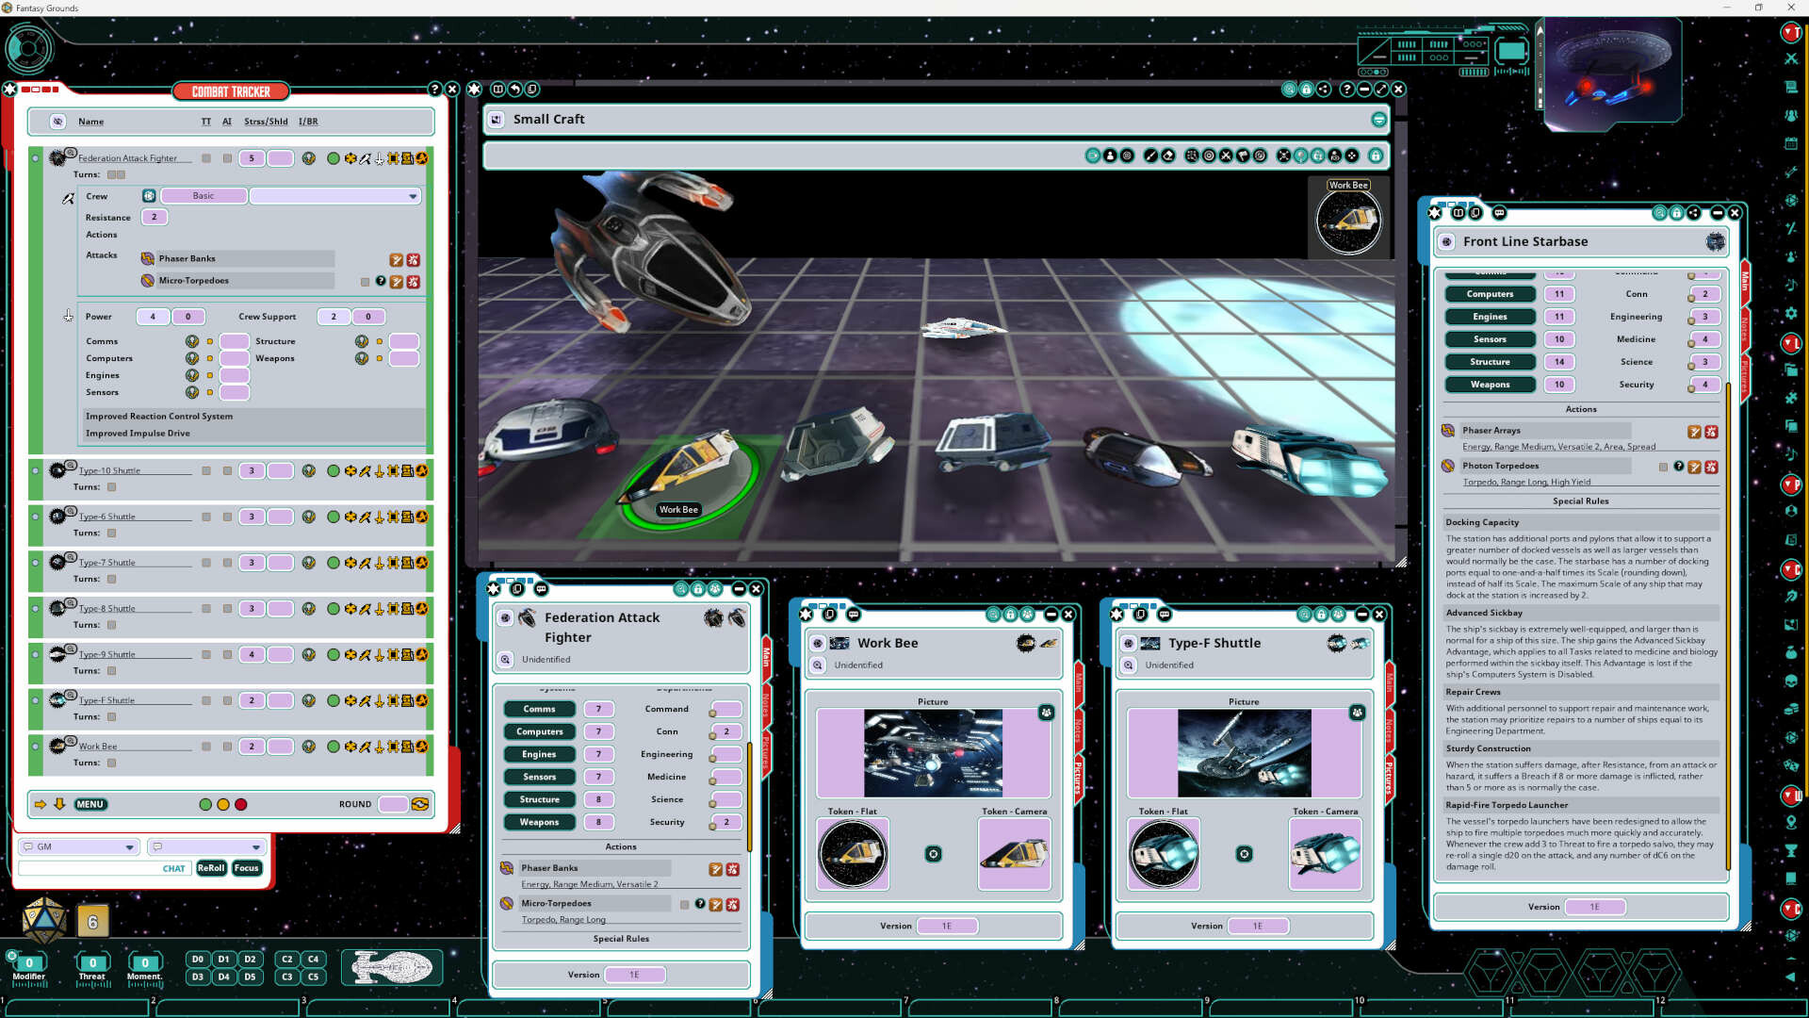
Task: Click help icon next to Micro-Torpedoes attack
Action: (x=381, y=281)
